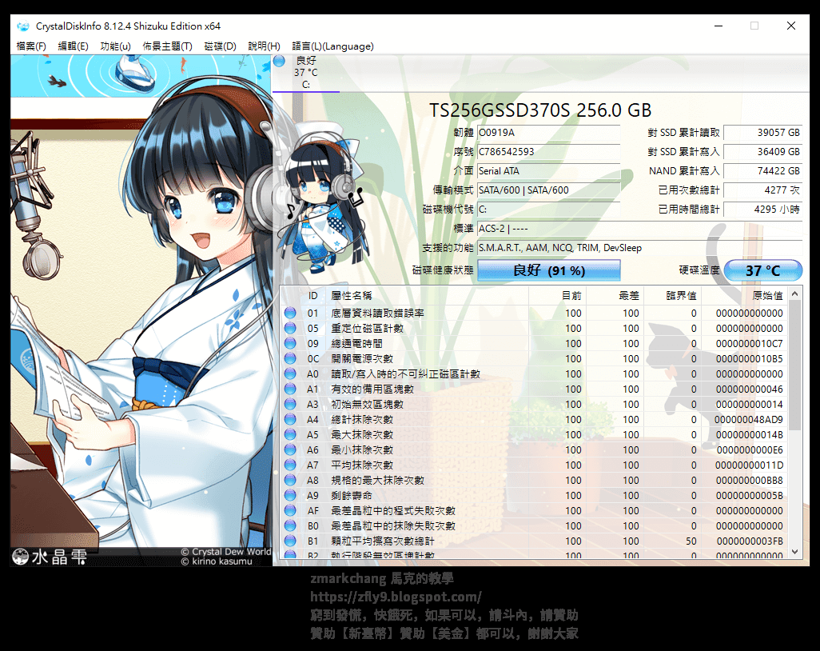The width and height of the screenshot is (820, 651).
Task: Click the firmware field O0919A
Action: (548, 133)
